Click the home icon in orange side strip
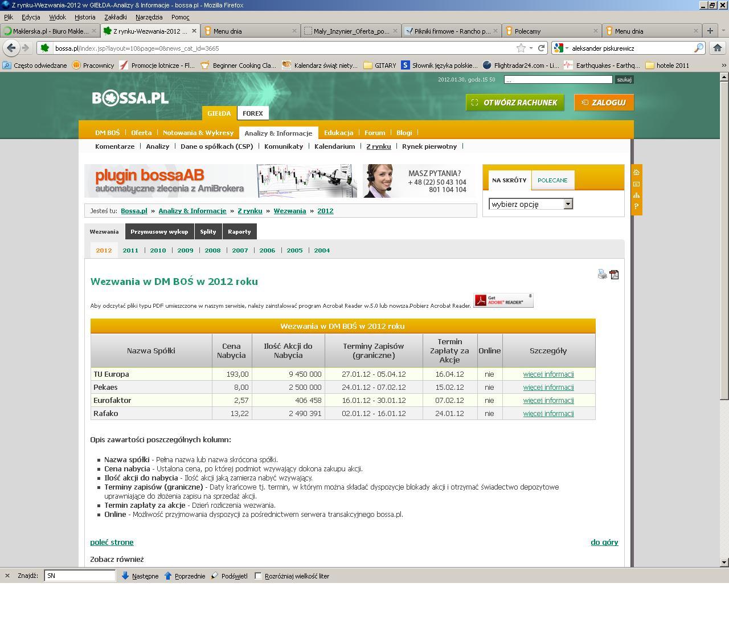Image resolution: width=729 pixels, height=640 pixels. coord(636,172)
